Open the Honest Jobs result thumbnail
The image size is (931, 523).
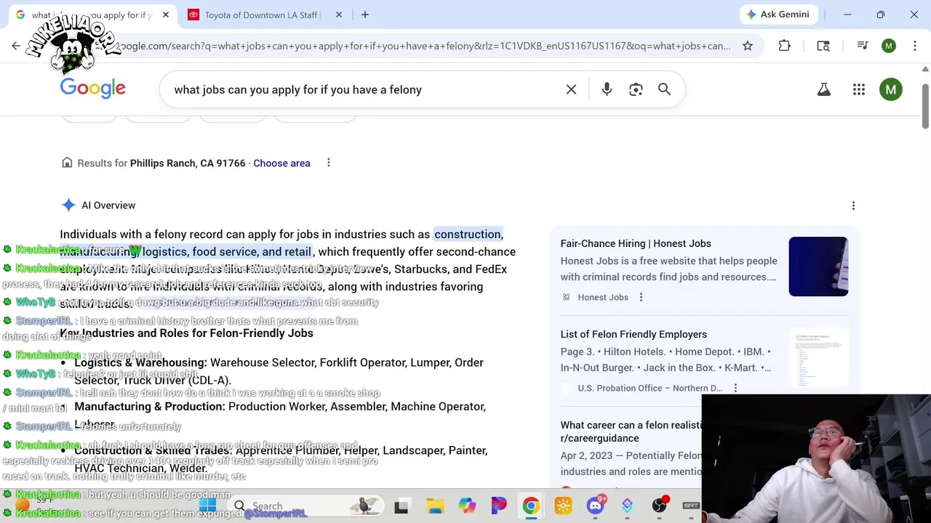point(818,267)
